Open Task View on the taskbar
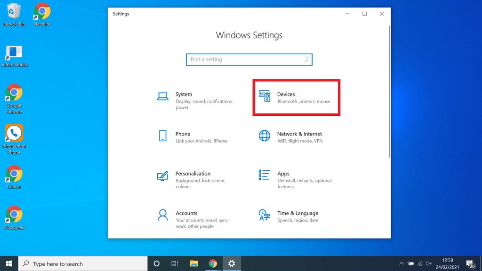The height and width of the screenshot is (271, 482). [x=175, y=263]
